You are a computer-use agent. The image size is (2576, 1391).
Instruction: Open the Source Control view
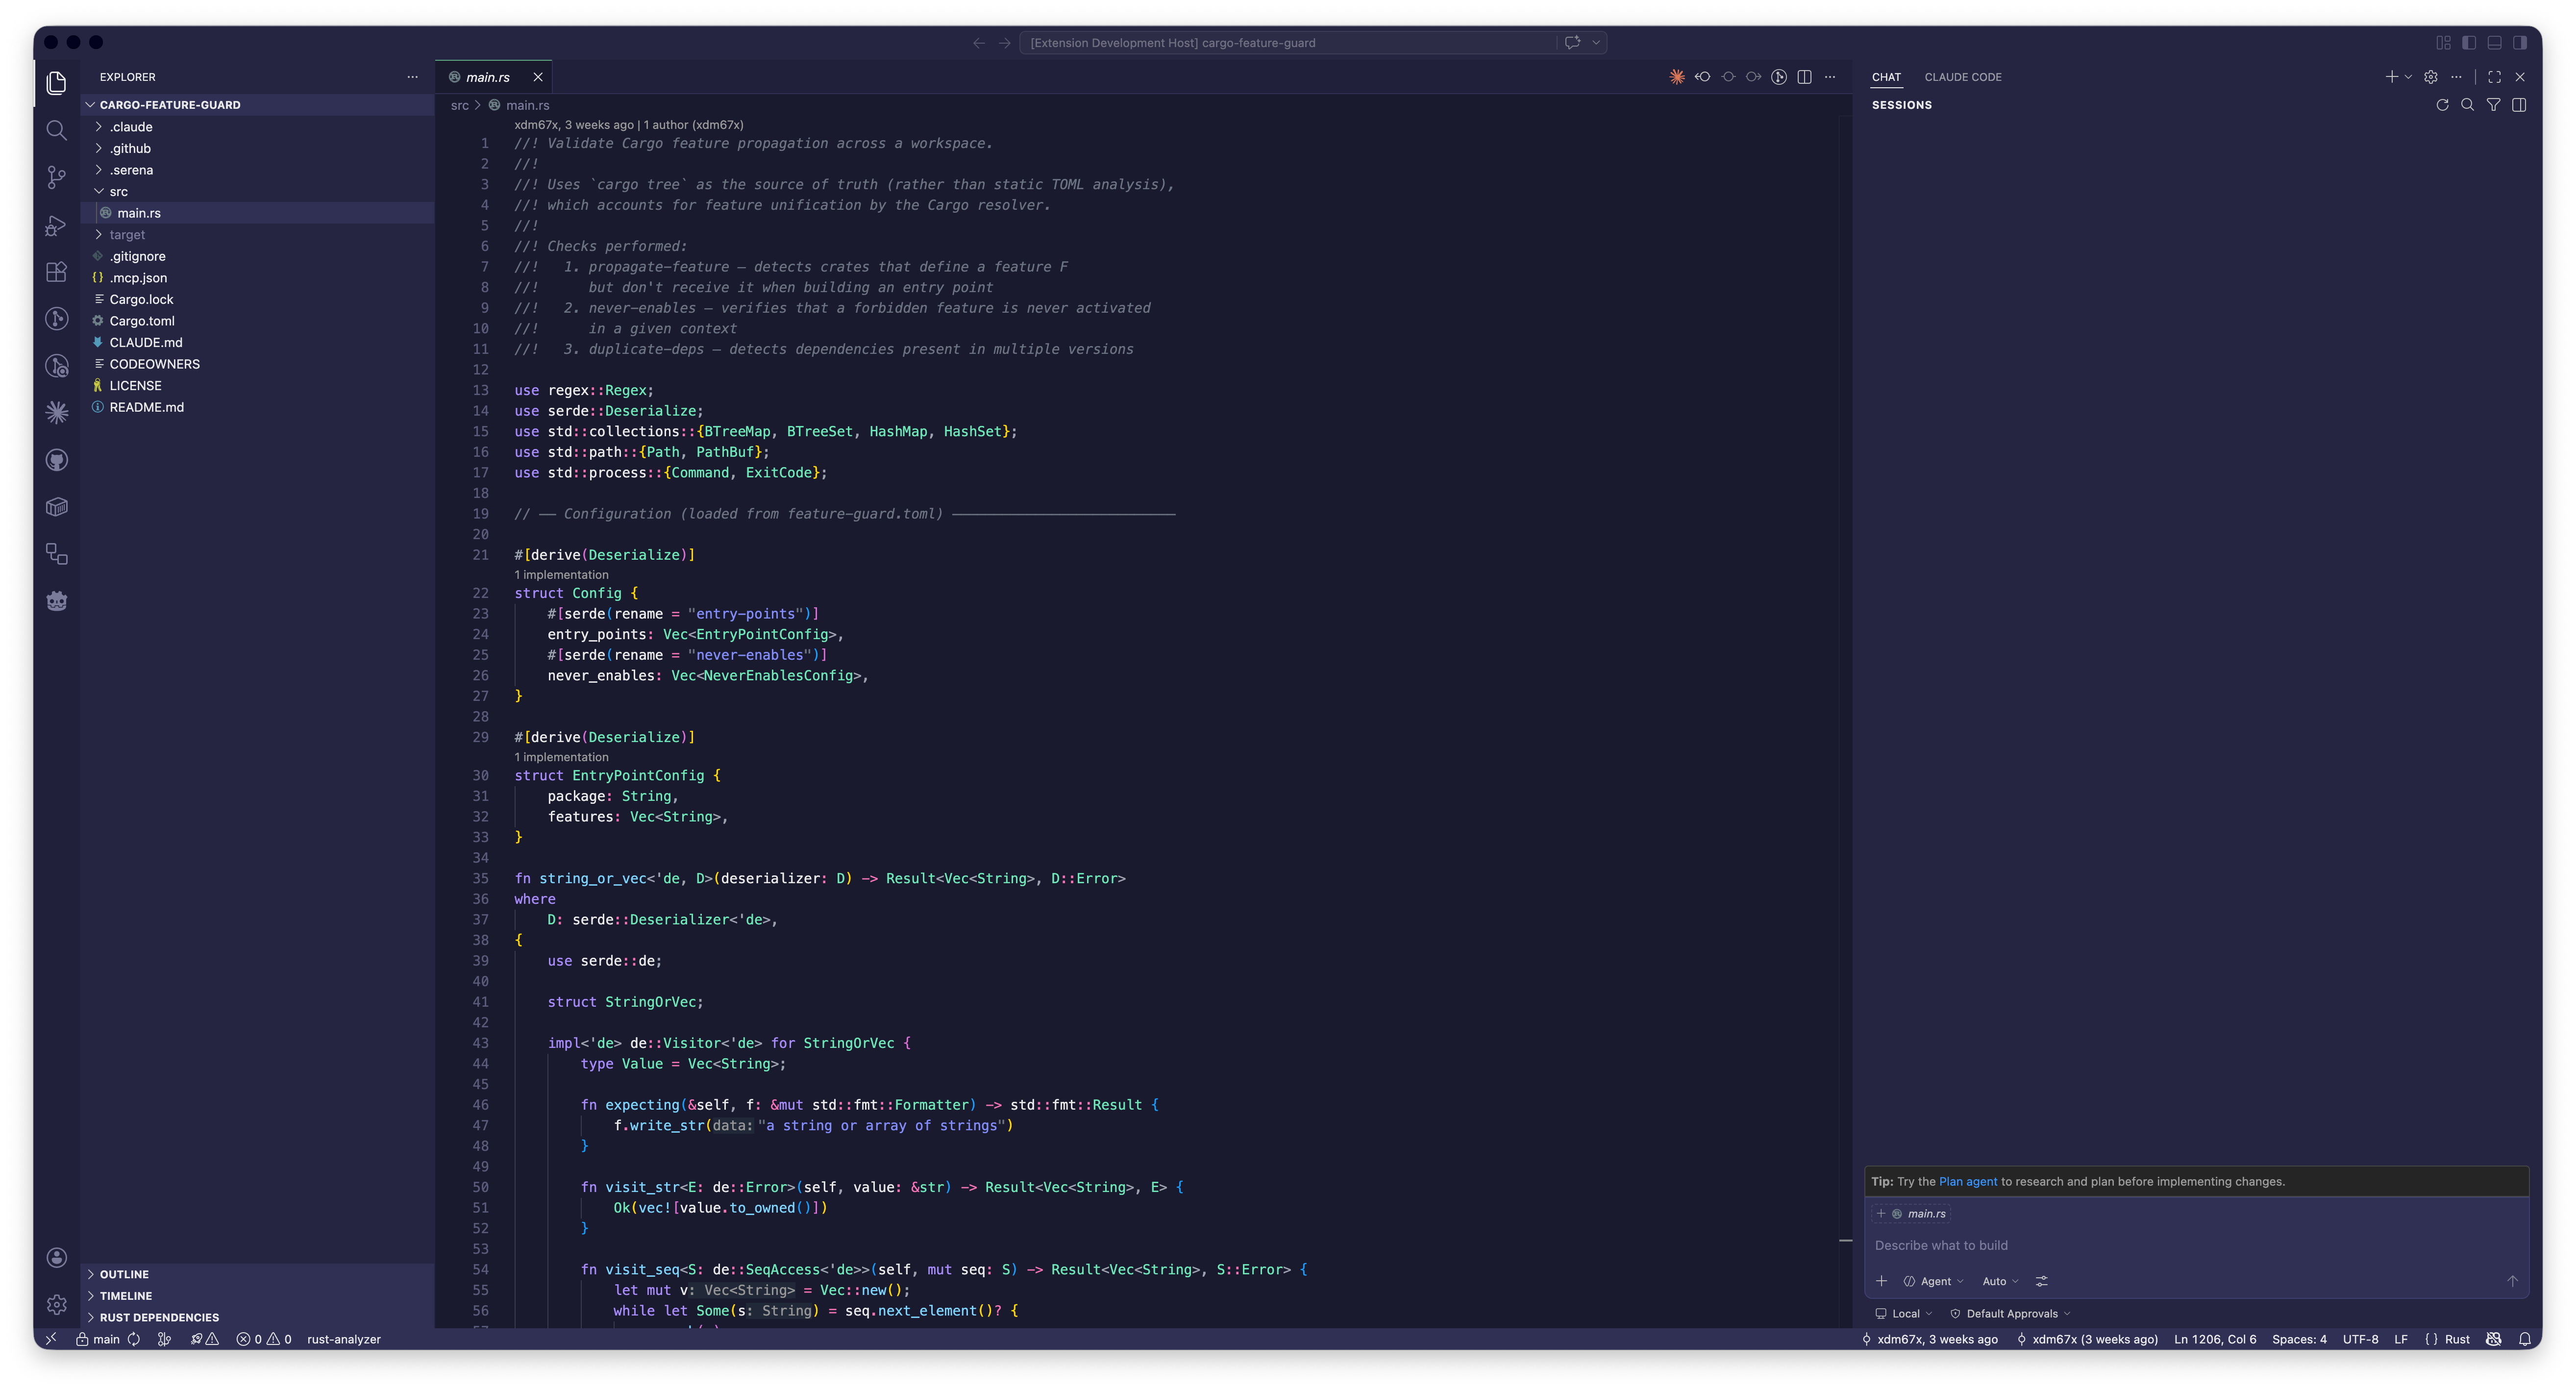point(57,177)
